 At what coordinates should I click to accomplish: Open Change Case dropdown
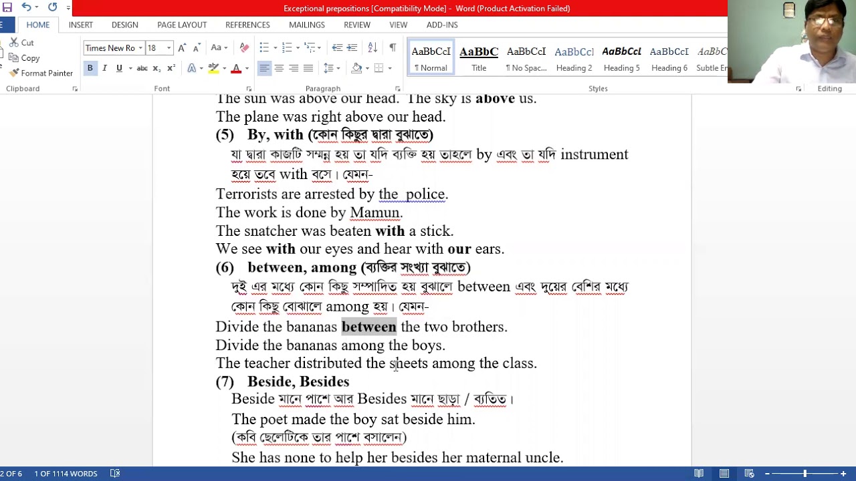(219, 48)
